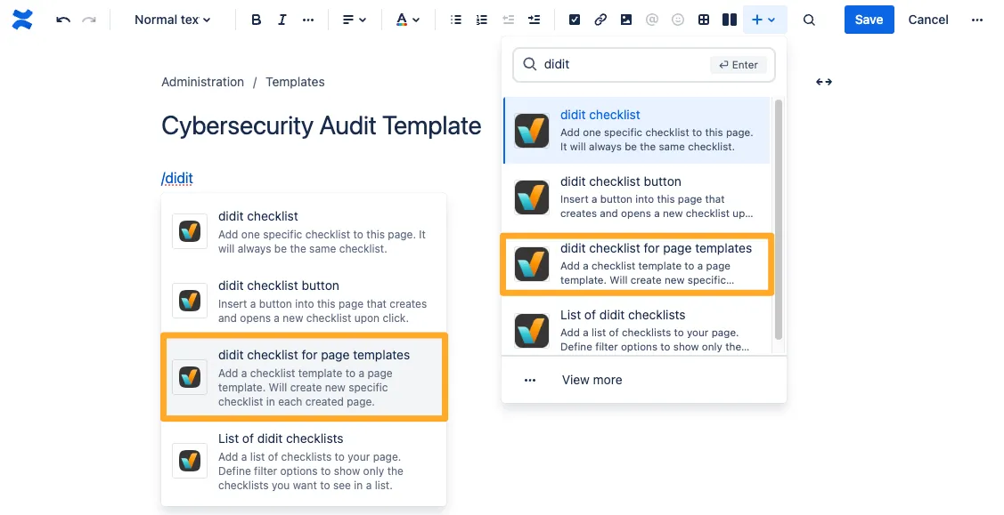Open the emoji picker

(677, 20)
